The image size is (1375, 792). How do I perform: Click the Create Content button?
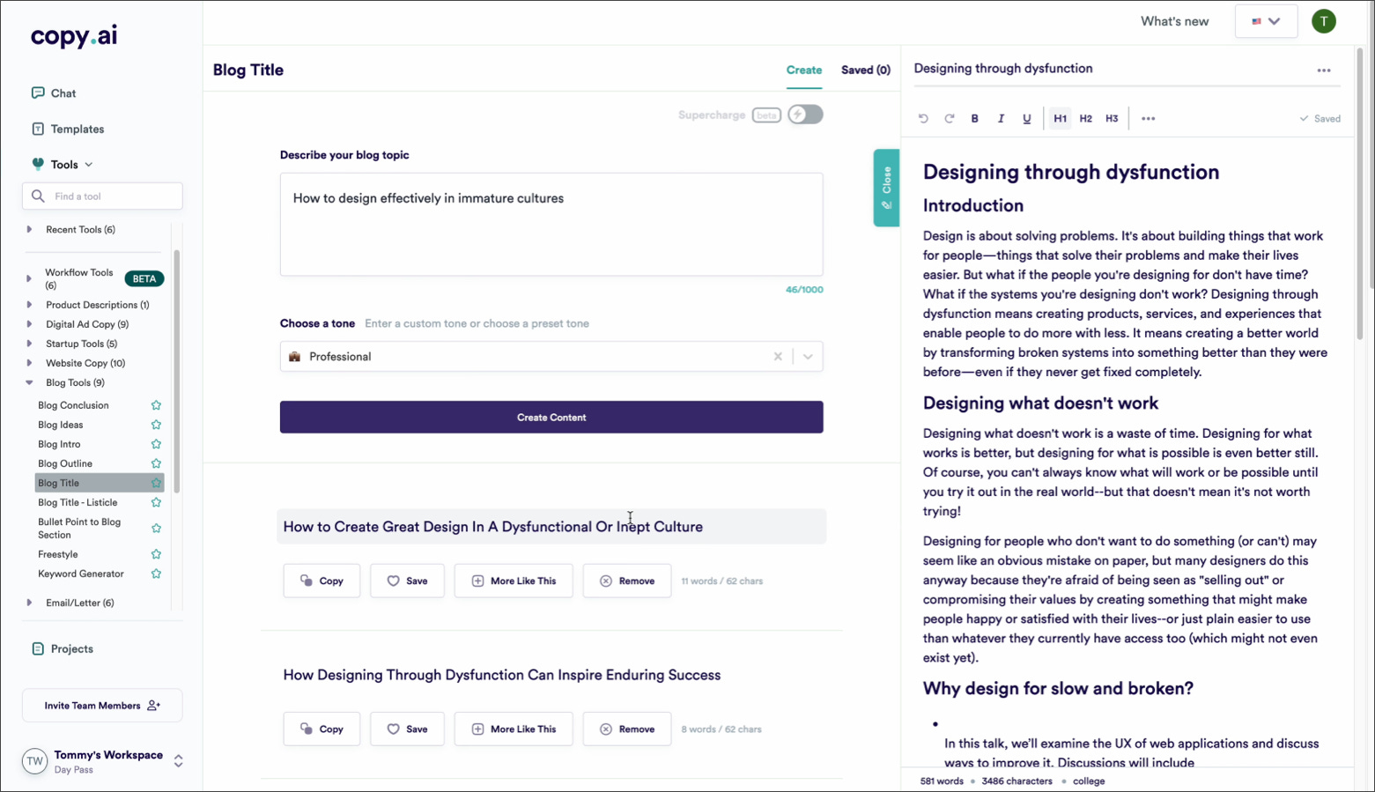551,417
